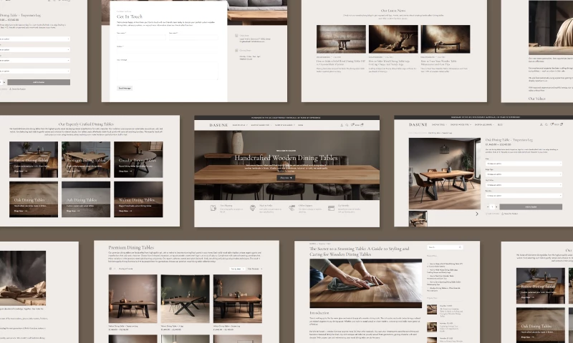The image size is (573, 343).
Task: Click Add to wishlist link below Add to basket
Action: coord(493,214)
